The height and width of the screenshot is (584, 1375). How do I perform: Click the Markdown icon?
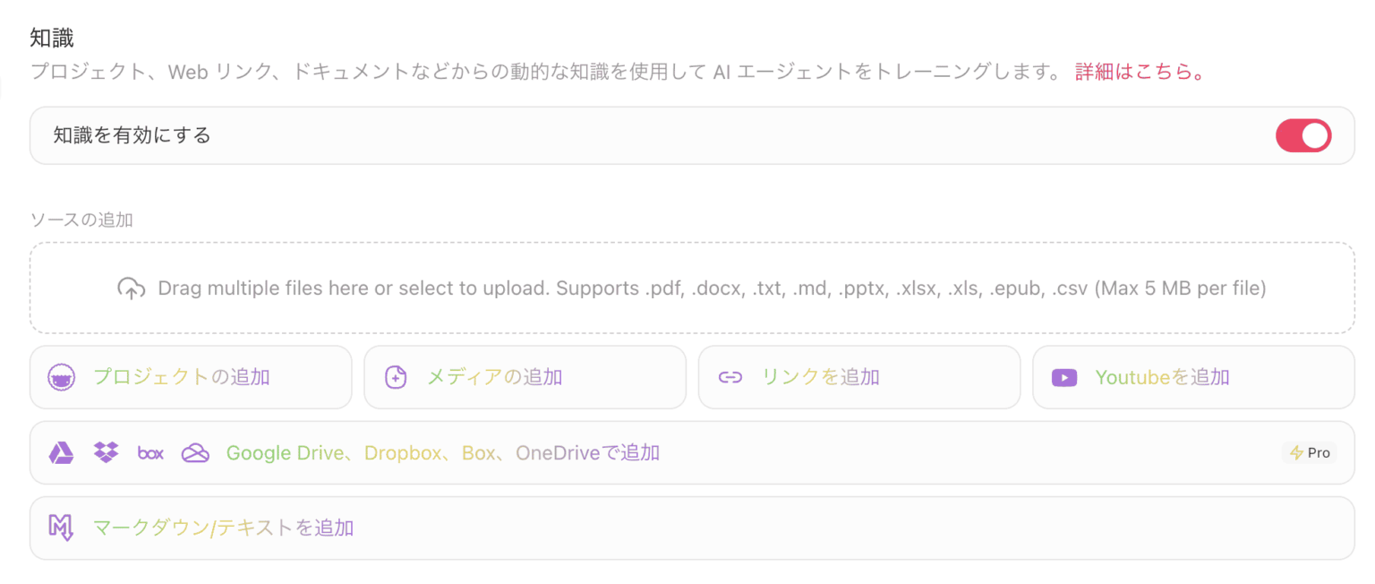[x=61, y=528]
